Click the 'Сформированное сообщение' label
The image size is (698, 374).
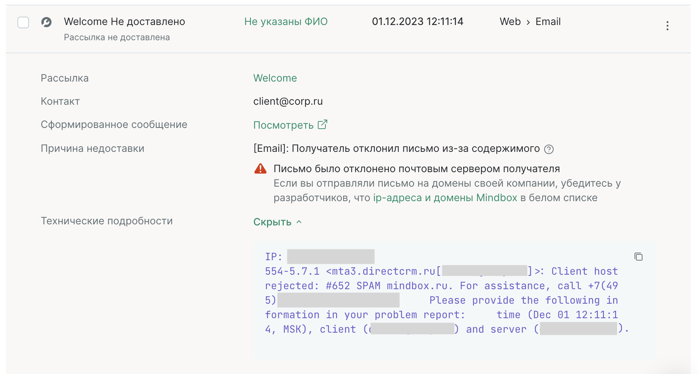pyautogui.click(x=114, y=125)
